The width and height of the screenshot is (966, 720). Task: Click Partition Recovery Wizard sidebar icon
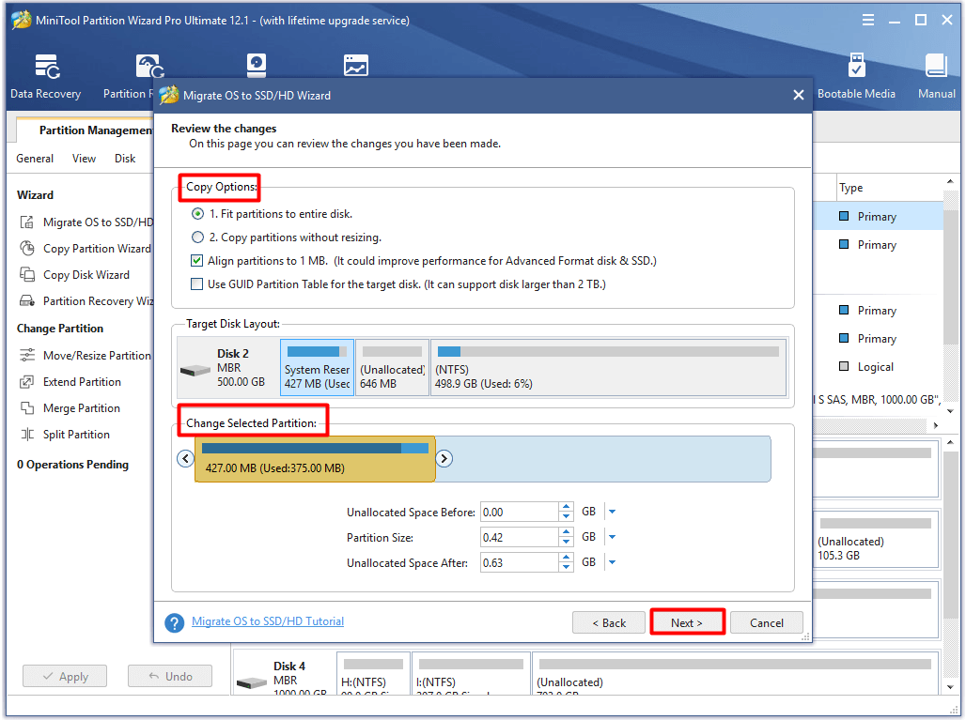click(x=27, y=301)
